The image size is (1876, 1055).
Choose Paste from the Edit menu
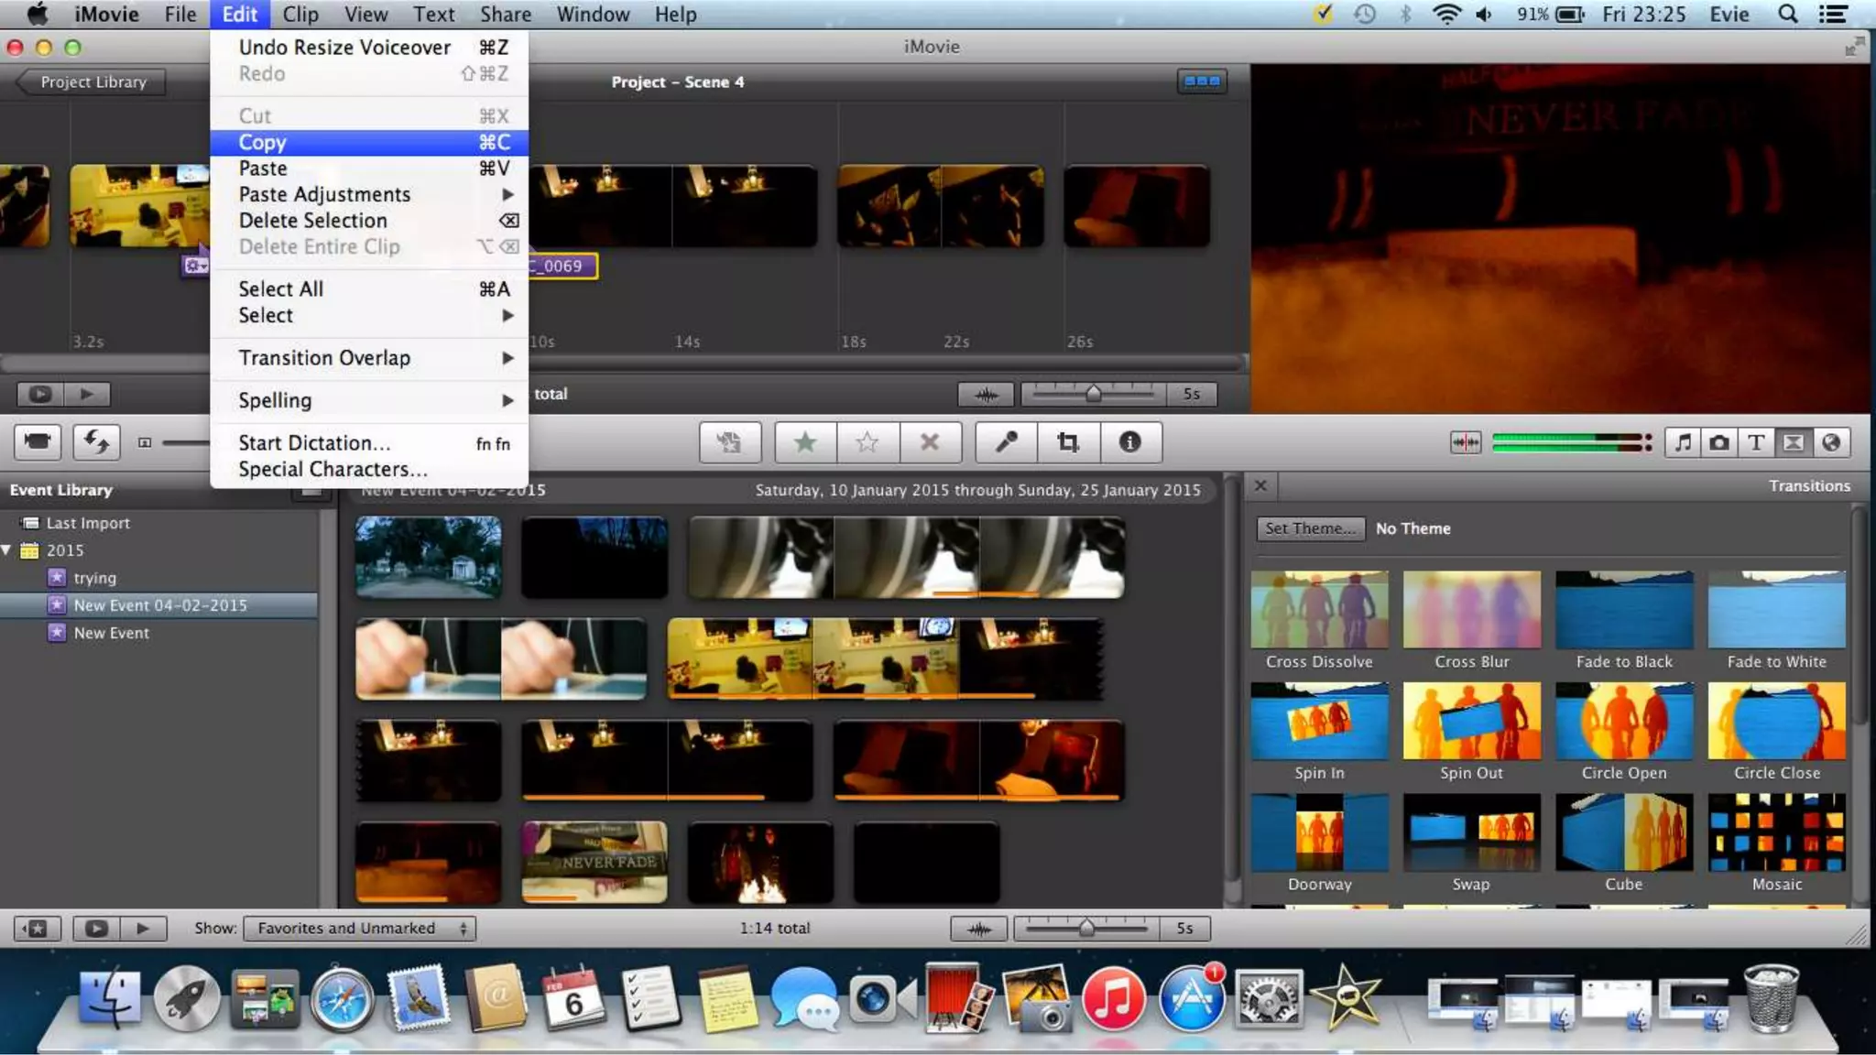pos(369,169)
